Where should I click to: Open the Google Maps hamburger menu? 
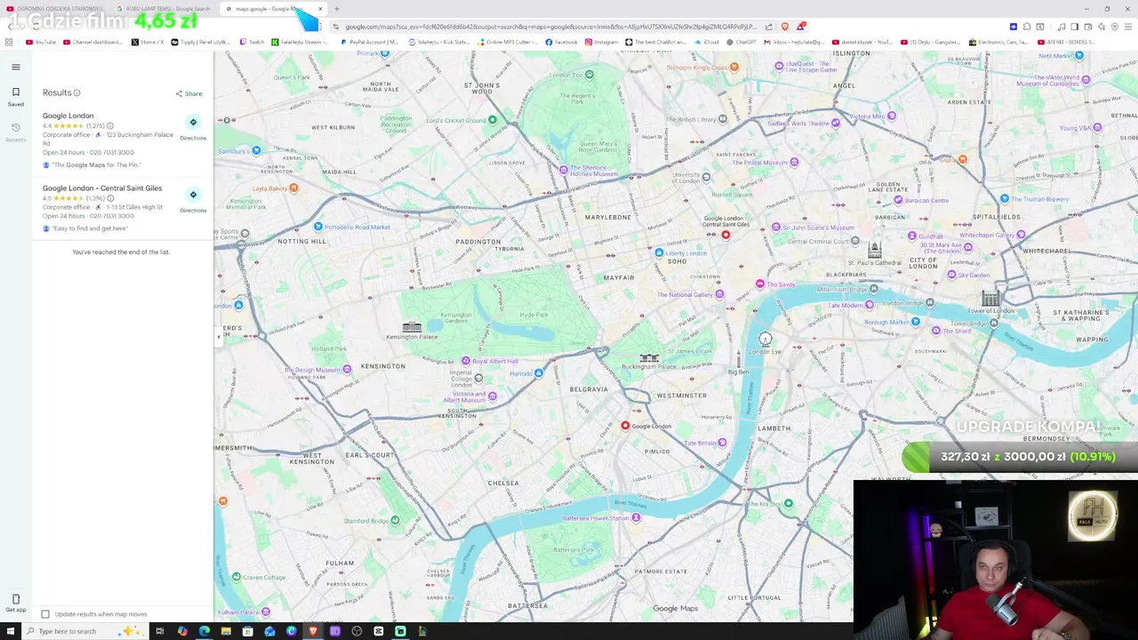click(15, 67)
